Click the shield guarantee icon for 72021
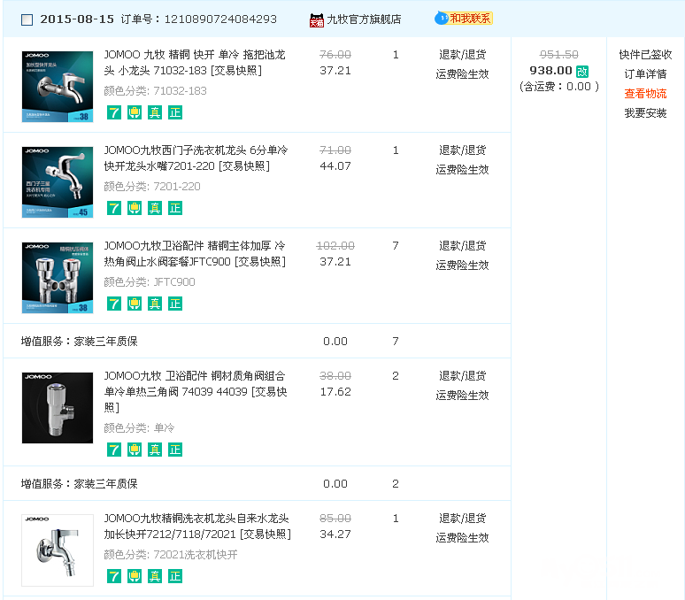 click(x=135, y=576)
